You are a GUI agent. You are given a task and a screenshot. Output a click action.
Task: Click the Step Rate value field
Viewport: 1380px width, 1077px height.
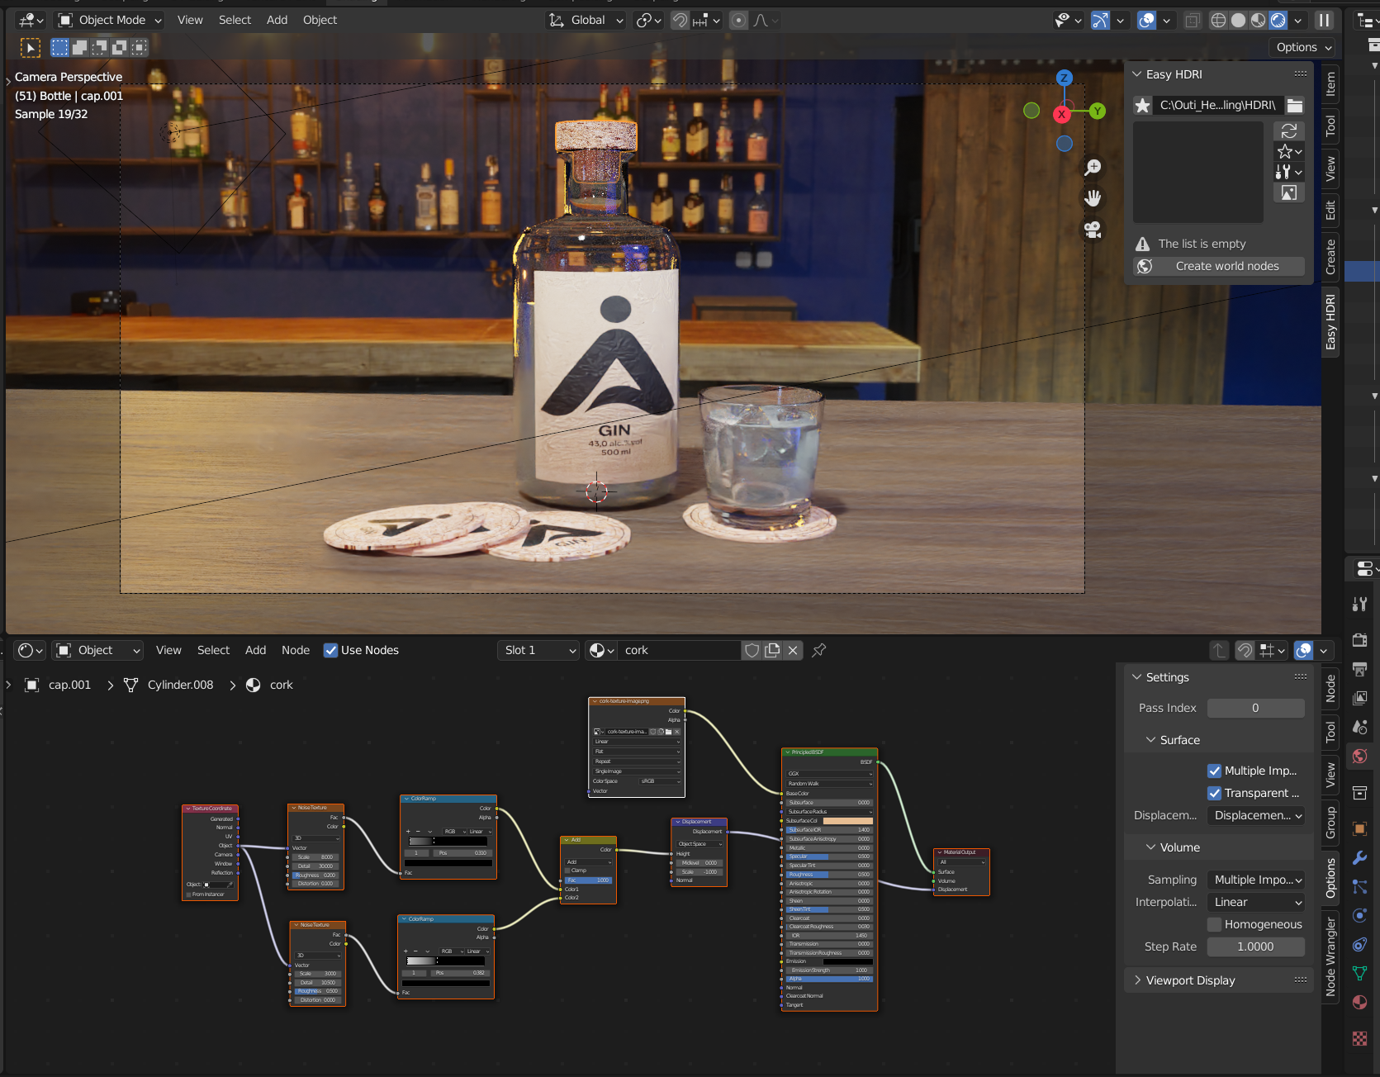[x=1255, y=947]
